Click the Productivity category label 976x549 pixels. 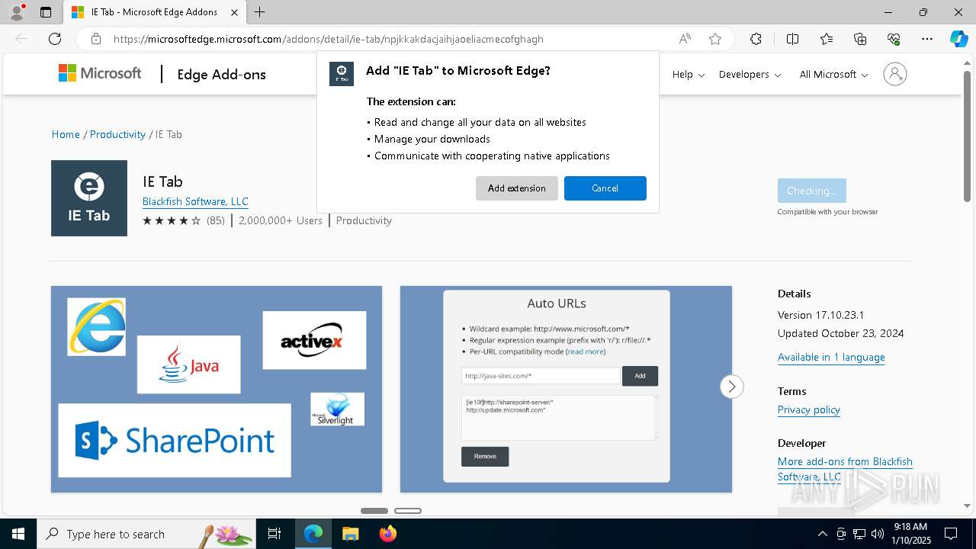[x=364, y=220]
